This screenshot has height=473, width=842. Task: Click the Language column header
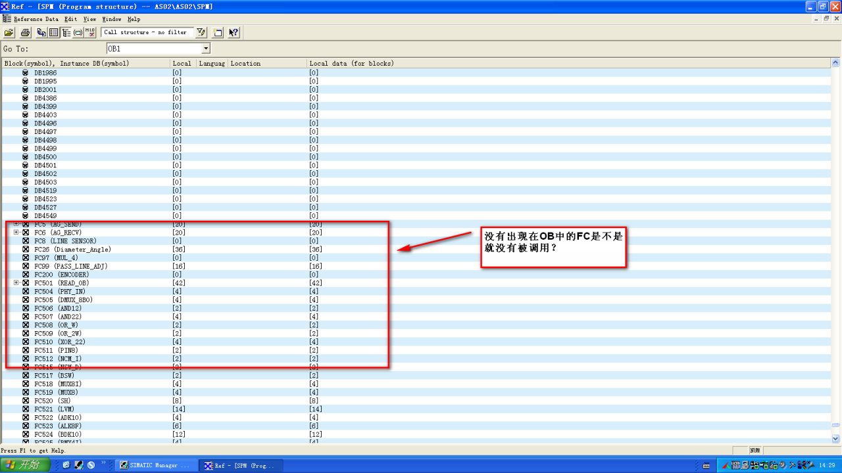coord(212,63)
